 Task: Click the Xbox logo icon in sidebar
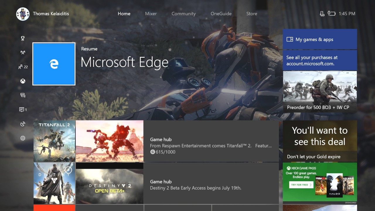point(23,81)
